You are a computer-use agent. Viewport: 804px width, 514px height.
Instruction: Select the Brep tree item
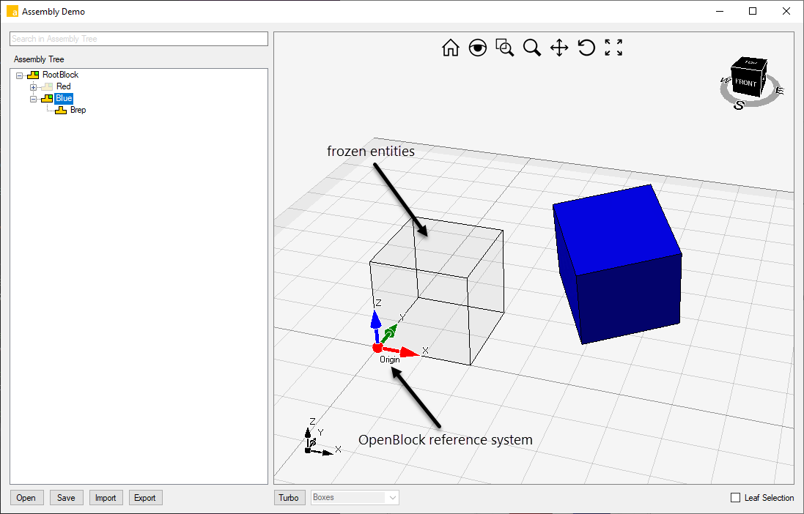tap(78, 110)
